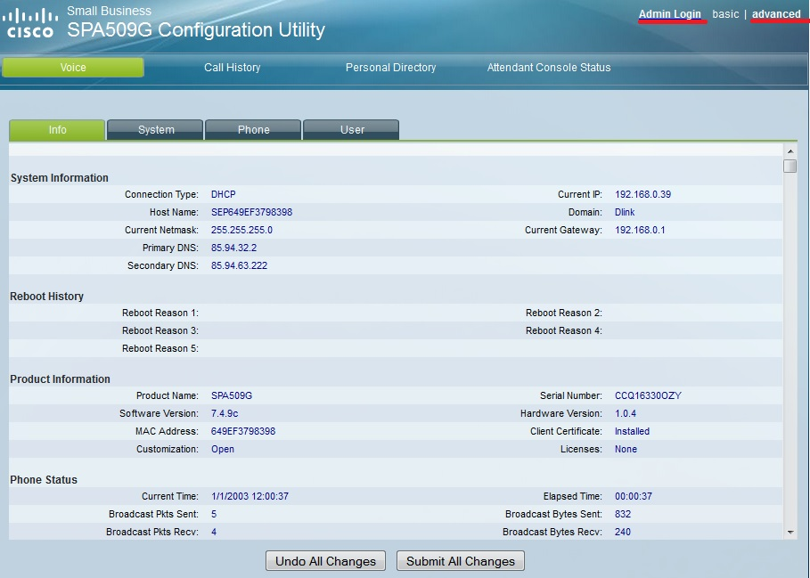This screenshot has width=810, height=578.
Task: Click SPA509G Configuration Utility title
Action: 196,30
